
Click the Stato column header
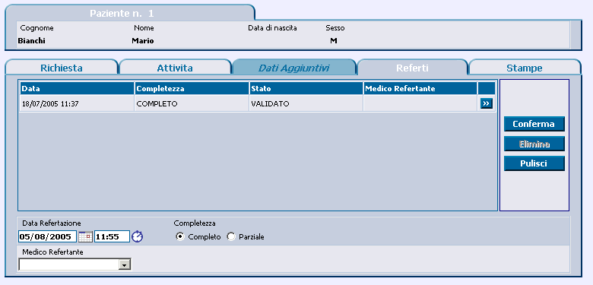pos(306,89)
